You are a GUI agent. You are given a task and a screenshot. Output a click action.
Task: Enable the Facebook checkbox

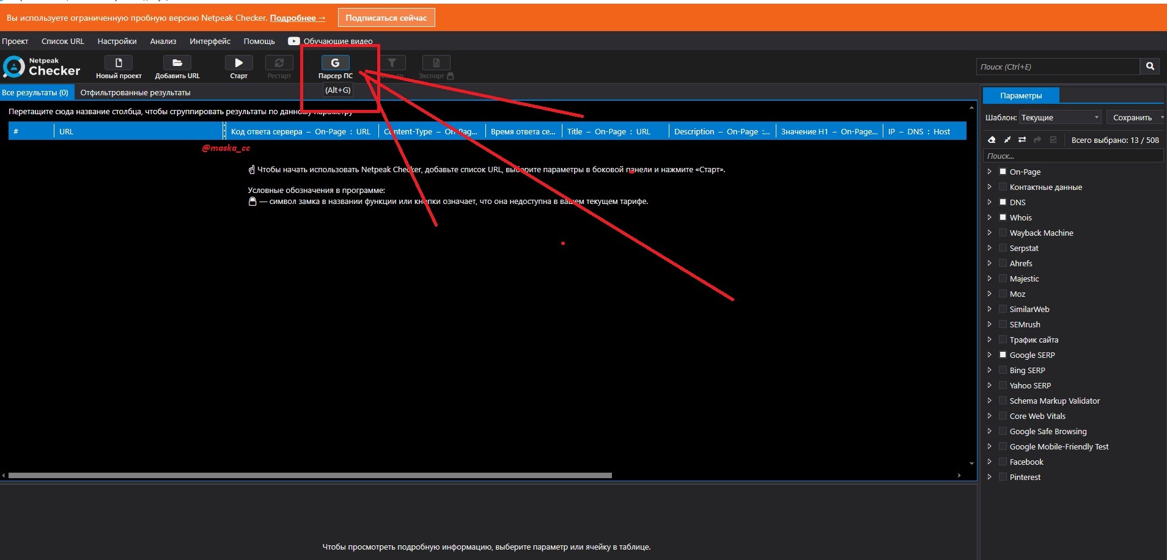coord(1003,462)
